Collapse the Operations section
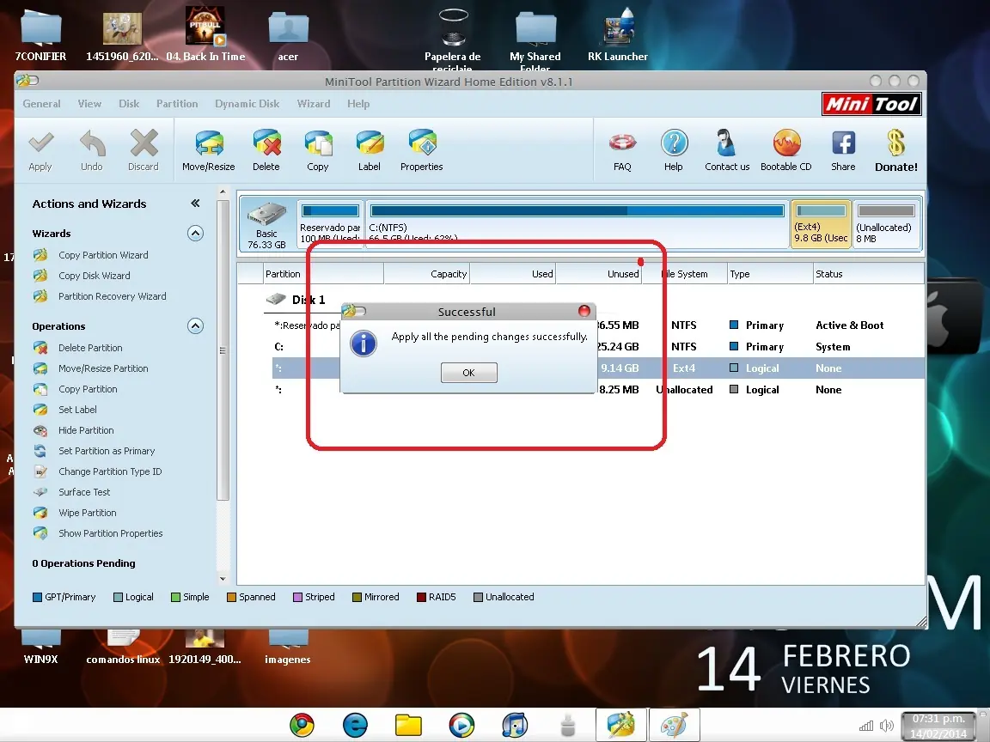 pyautogui.click(x=196, y=326)
